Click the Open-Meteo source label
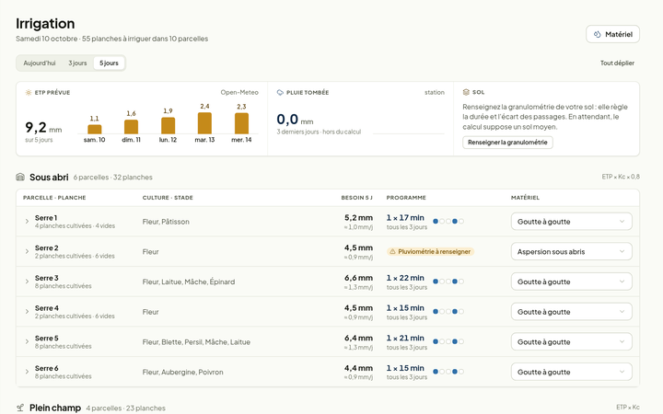Viewport: 663px width, 414px height. pyautogui.click(x=239, y=92)
